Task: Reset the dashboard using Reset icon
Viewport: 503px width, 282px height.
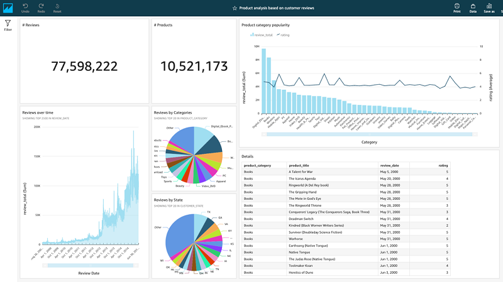Action: pyautogui.click(x=57, y=6)
